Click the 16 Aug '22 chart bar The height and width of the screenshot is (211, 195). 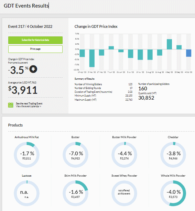tap(160, 53)
